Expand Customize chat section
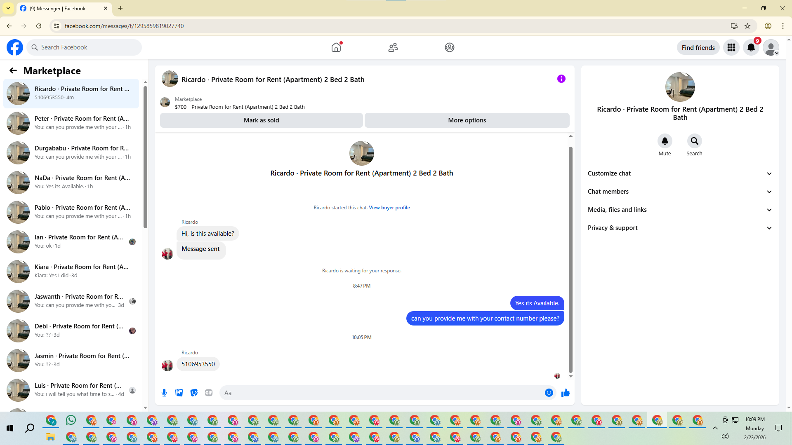The height and width of the screenshot is (445, 792). [x=680, y=173]
